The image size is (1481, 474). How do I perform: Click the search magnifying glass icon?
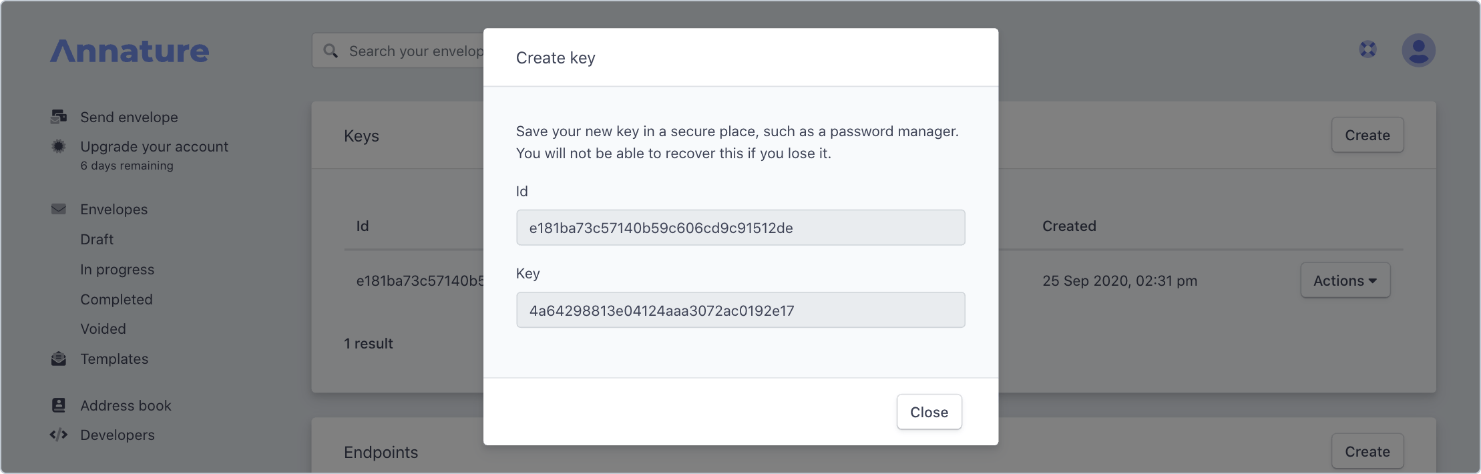point(331,50)
